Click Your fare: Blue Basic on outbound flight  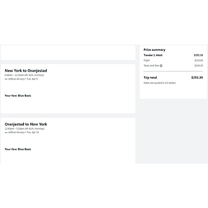tap(18, 96)
